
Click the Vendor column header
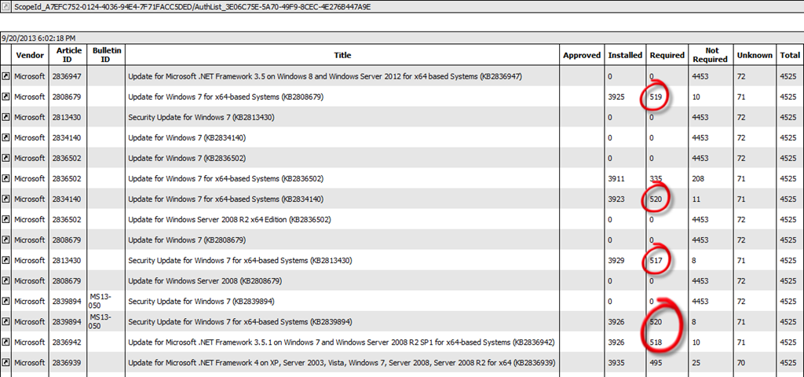pos(30,56)
